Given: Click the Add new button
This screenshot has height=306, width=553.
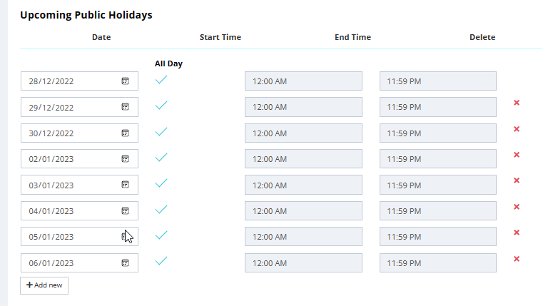Looking at the screenshot, I should click(x=44, y=285).
